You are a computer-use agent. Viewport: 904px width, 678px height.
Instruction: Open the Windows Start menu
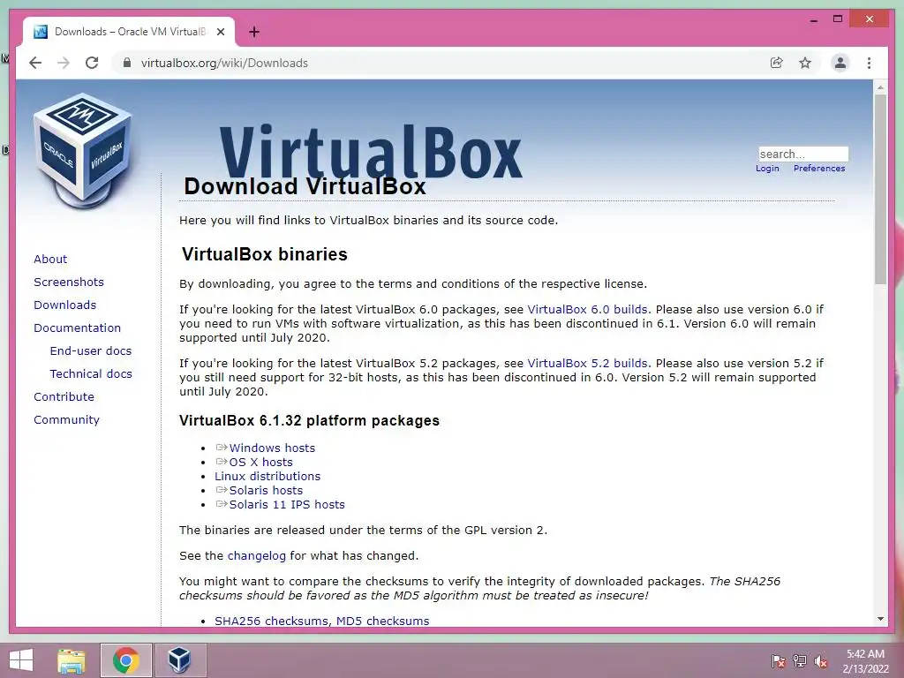click(21, 660)
